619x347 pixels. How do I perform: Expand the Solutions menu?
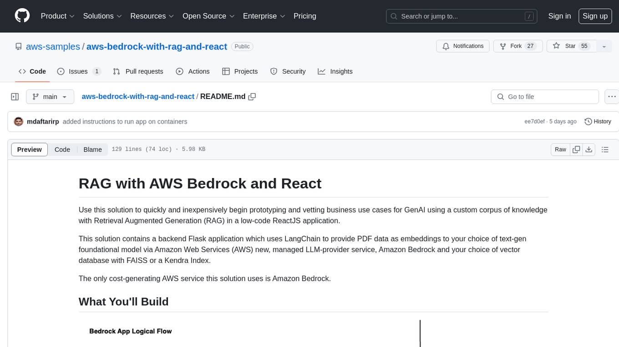pos(102,16)
